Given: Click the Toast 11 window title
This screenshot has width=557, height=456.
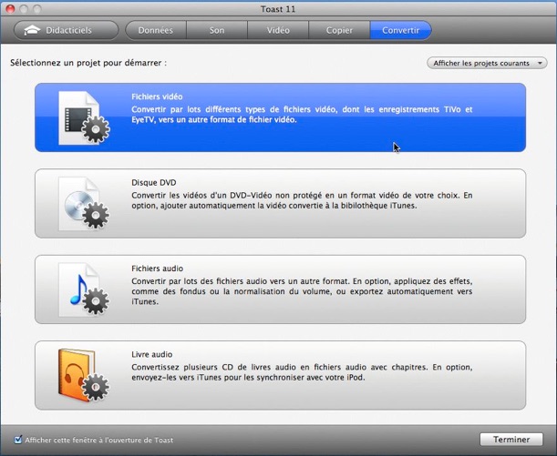Looking at the screenshot, I should click(x=278, y=9).
